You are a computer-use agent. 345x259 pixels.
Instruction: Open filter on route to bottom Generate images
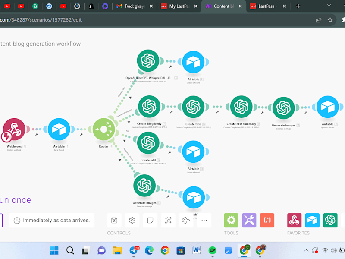click(x=120, y=160)
